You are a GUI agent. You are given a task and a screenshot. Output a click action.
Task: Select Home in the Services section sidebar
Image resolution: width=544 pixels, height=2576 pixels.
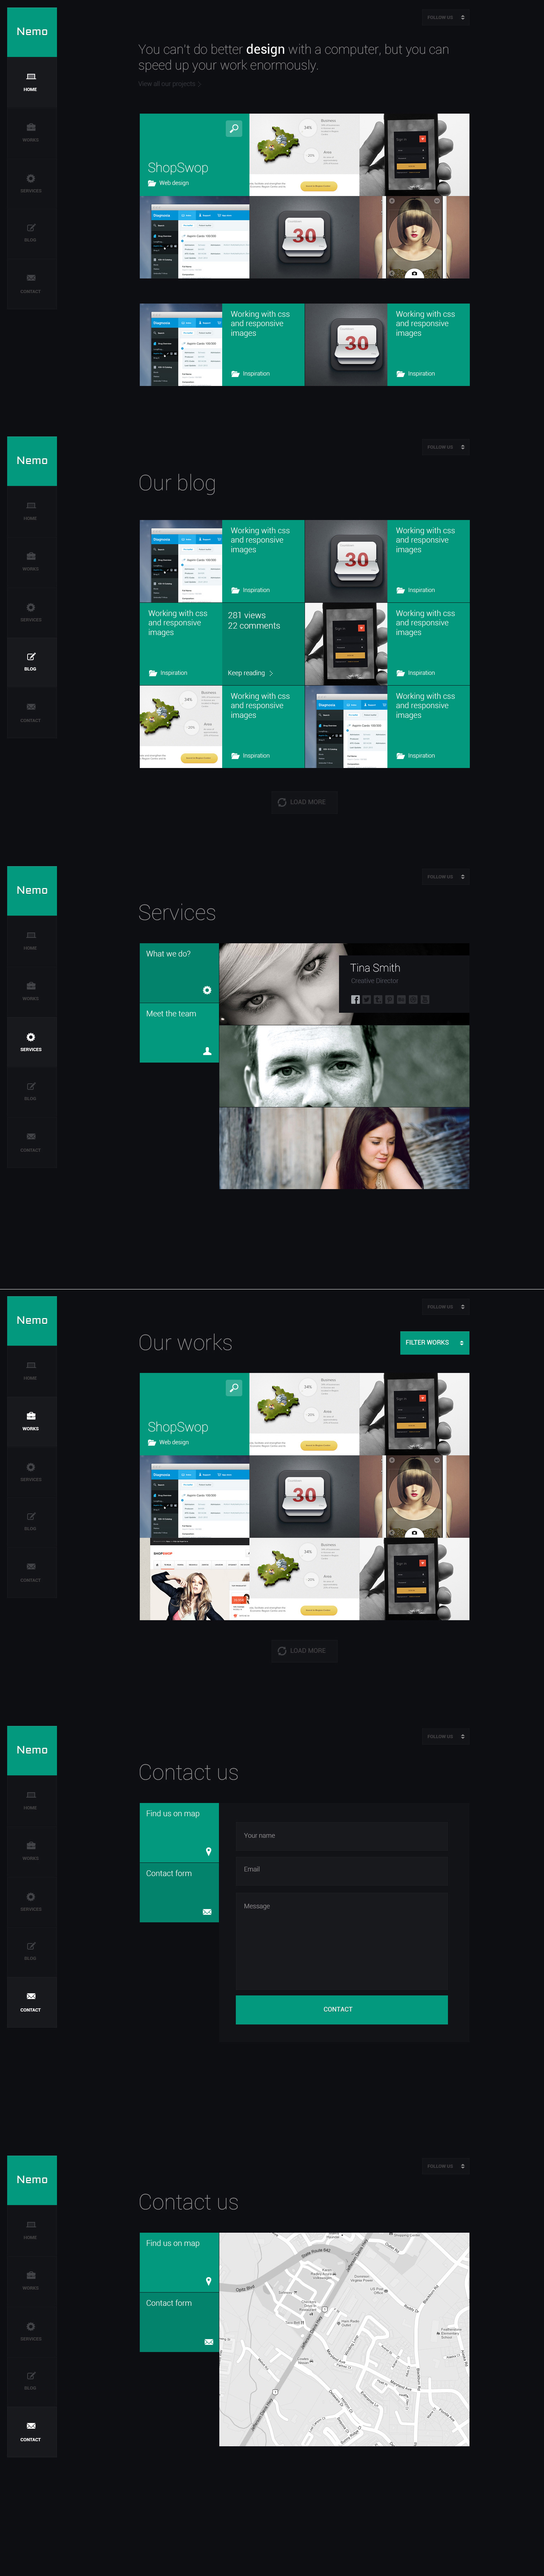click(x=32, y=941)
